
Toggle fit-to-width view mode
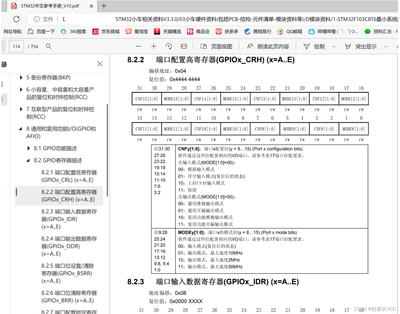pyautogui.click(x=184, y=46)
